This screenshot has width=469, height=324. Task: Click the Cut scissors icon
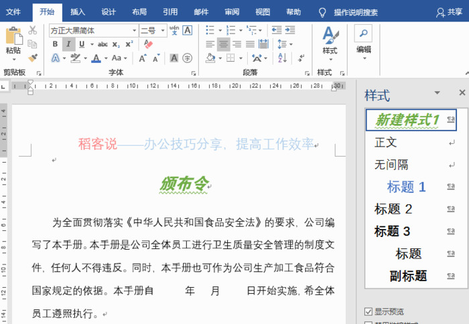pos(32,30)
